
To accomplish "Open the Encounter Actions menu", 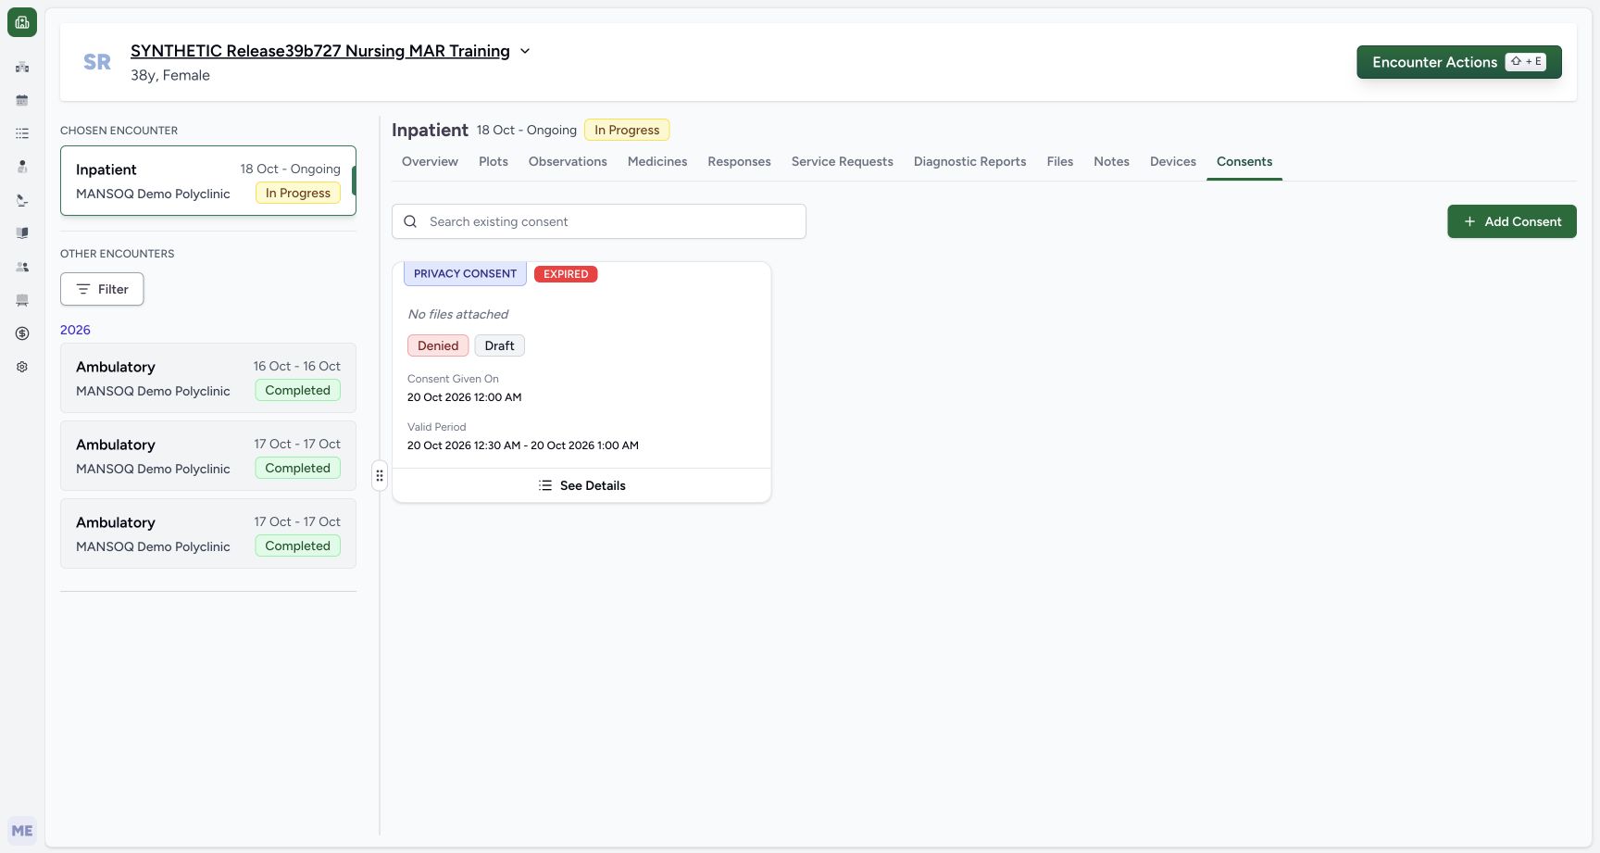I will click(1458, 62).
